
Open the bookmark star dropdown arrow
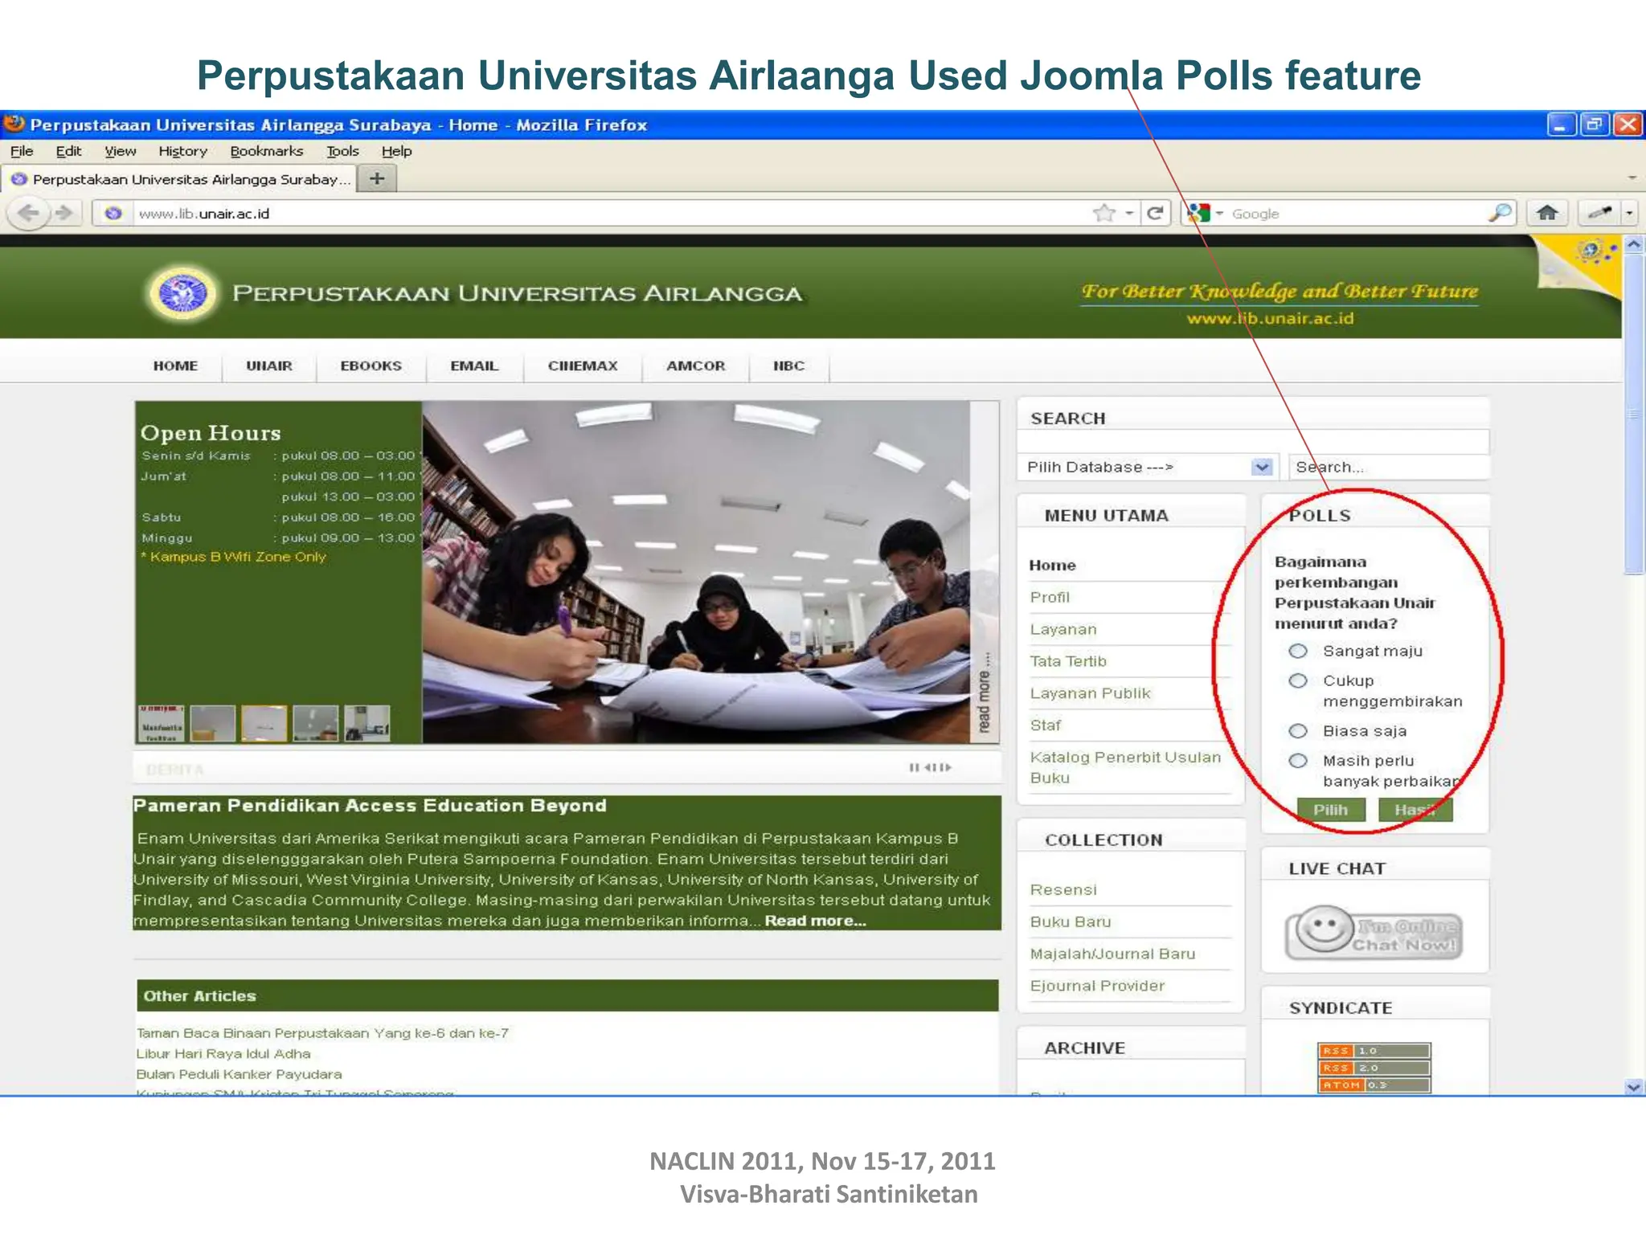point(1129,213)
